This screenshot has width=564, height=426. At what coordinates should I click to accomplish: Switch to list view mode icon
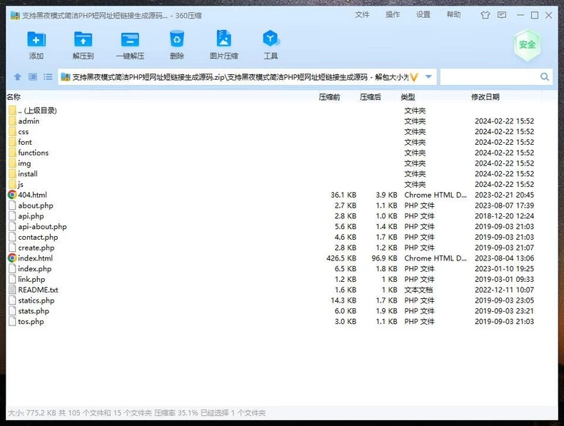[48, 77]
